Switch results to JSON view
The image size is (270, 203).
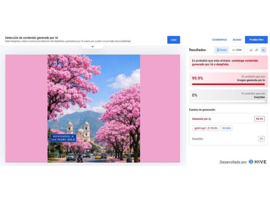pos(237,50)
